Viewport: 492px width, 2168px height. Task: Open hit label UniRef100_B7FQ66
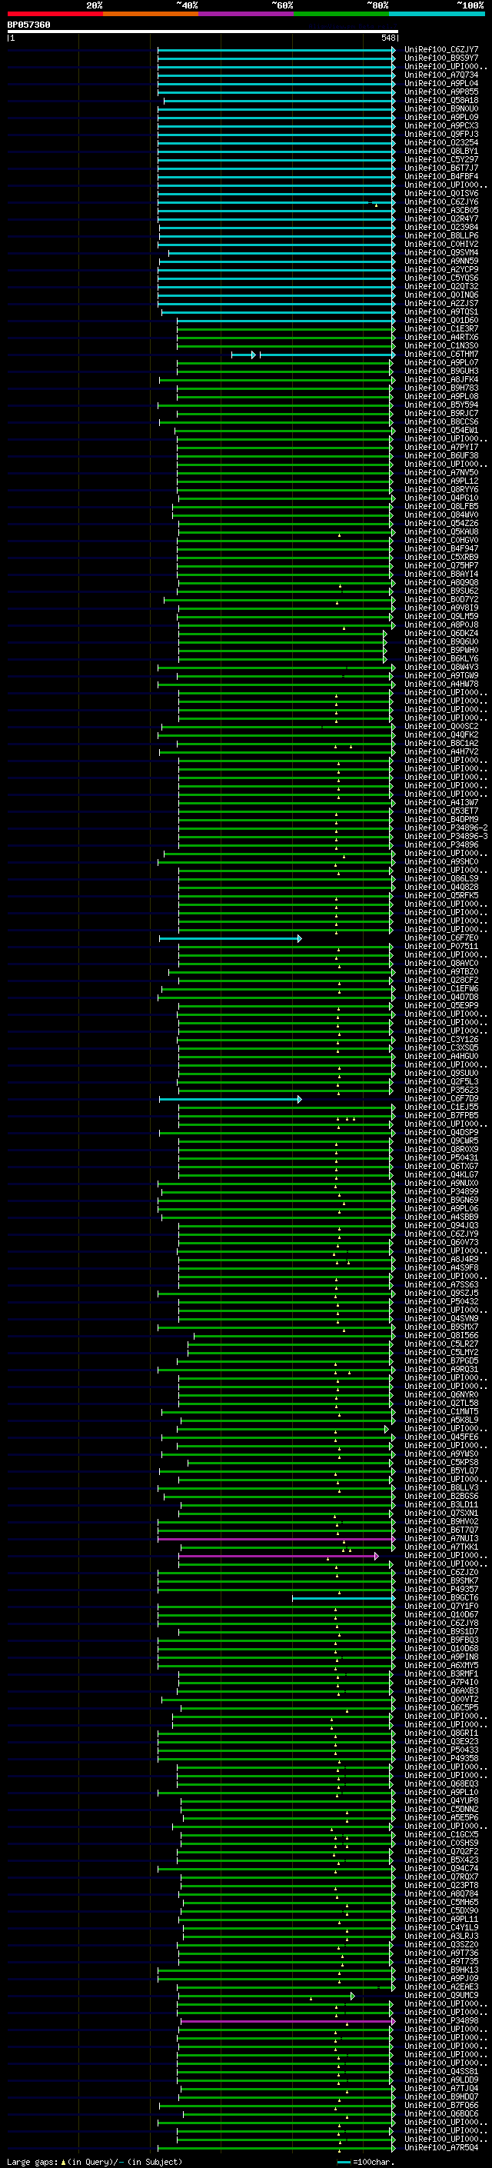pyautogui.click(x=440, y=2105)
